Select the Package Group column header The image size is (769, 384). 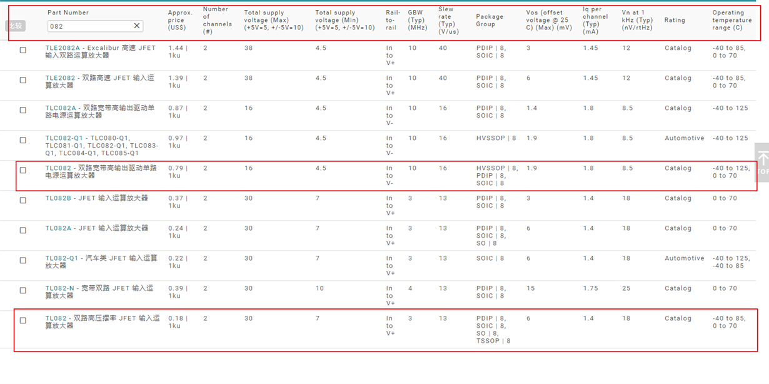pos(489,20)
